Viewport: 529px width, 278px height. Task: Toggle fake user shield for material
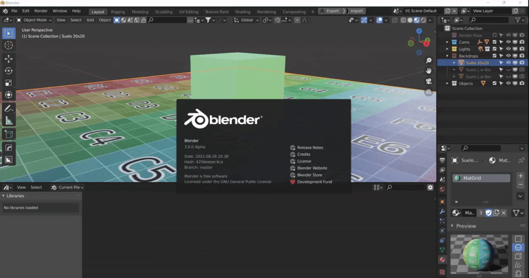pyautogui.click(x=488, y=212)
